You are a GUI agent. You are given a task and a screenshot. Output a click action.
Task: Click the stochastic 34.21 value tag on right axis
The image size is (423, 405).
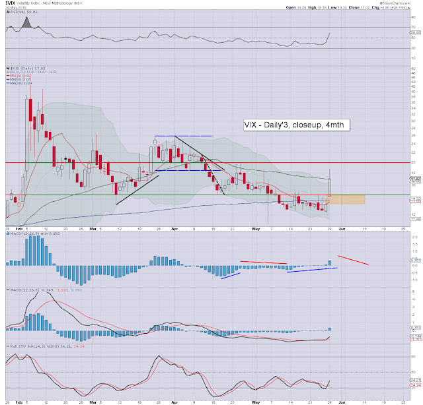click(x=416, y=380)
